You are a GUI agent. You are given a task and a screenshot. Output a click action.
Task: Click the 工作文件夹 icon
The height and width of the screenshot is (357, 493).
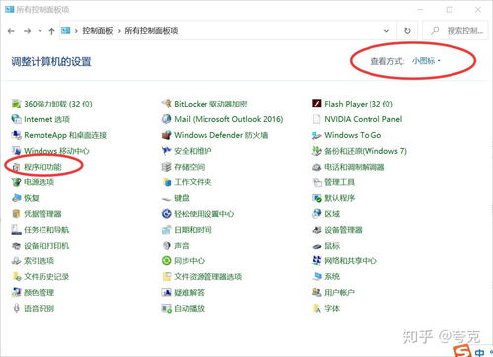167,182
